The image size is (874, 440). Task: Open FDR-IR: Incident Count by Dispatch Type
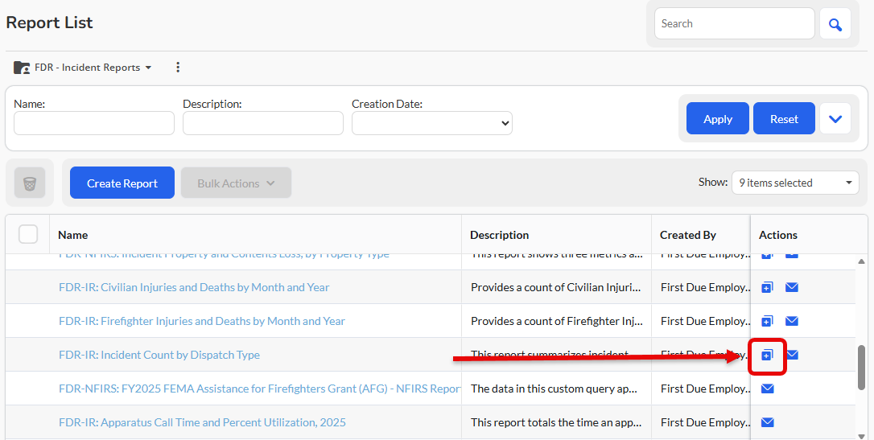click(159, 355)
